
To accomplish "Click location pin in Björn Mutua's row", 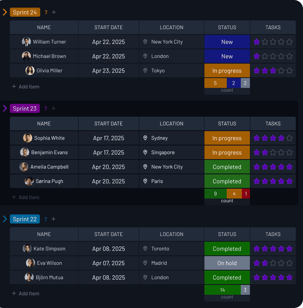I will click(145, 277).
